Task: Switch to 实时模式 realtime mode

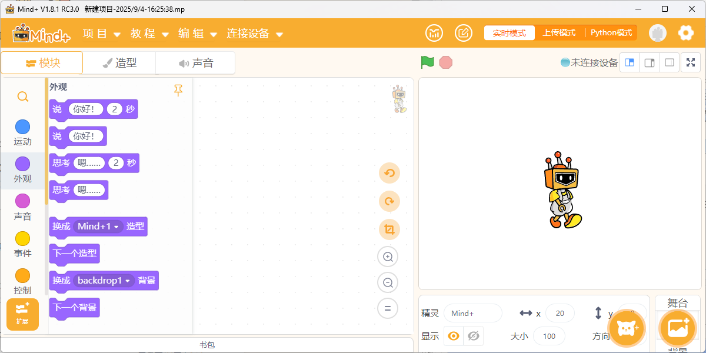Action: 509,33
